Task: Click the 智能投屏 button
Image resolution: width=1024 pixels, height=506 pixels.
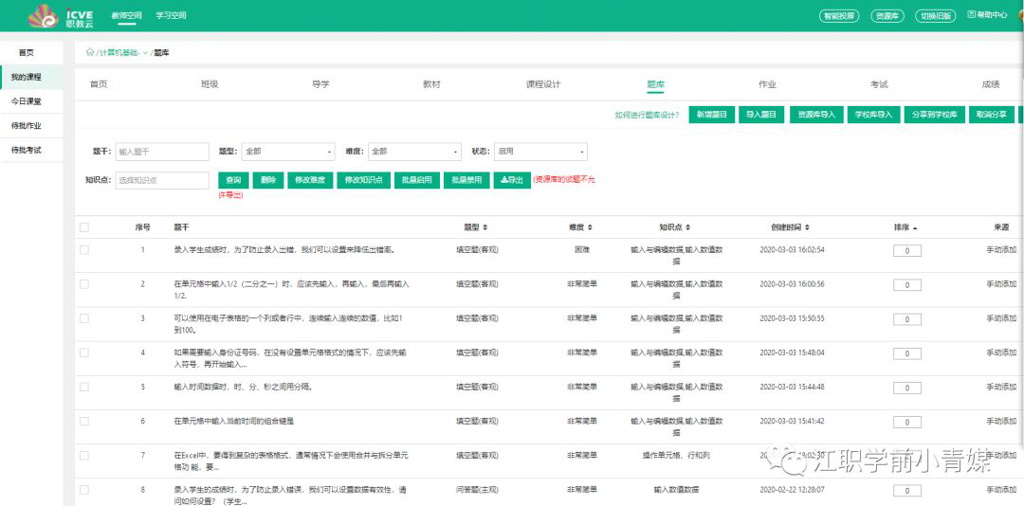Action: (x=838, y=16)
